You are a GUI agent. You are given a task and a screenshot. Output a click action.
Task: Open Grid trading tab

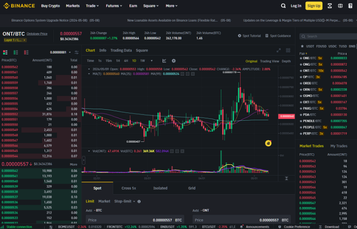pyautogui.click(x=192, y=188)
